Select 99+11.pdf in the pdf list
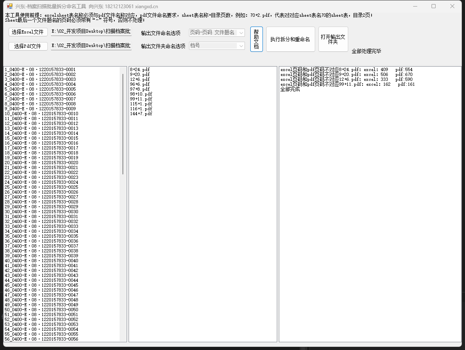The height and width of the screenshot is (350, 465). point(141,99)
